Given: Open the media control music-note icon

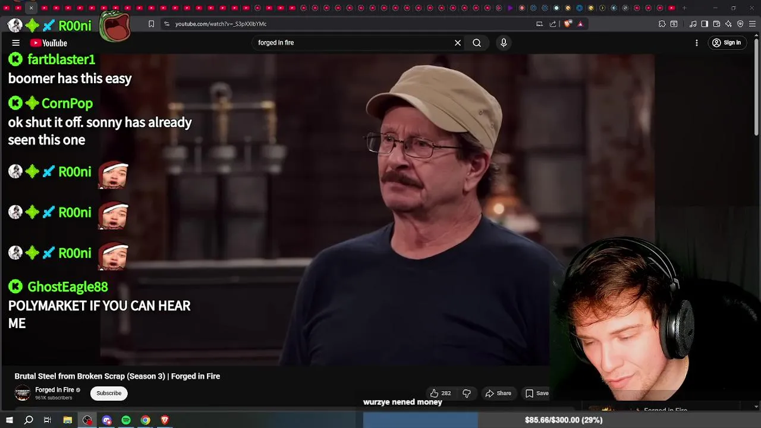Looking at the screenshot, I should tap(693, 24).
